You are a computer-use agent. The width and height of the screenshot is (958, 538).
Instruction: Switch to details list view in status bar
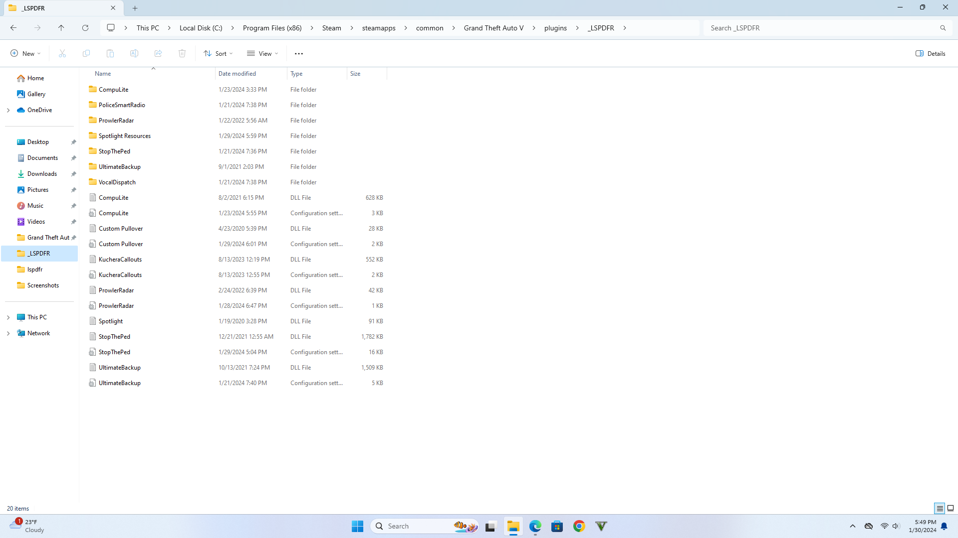click(x=940, y=508)
